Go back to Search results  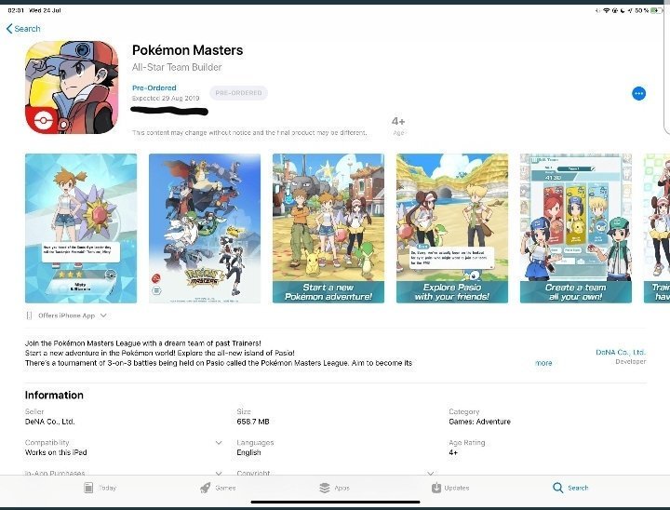pyautogui.click(x=23, y=29)
